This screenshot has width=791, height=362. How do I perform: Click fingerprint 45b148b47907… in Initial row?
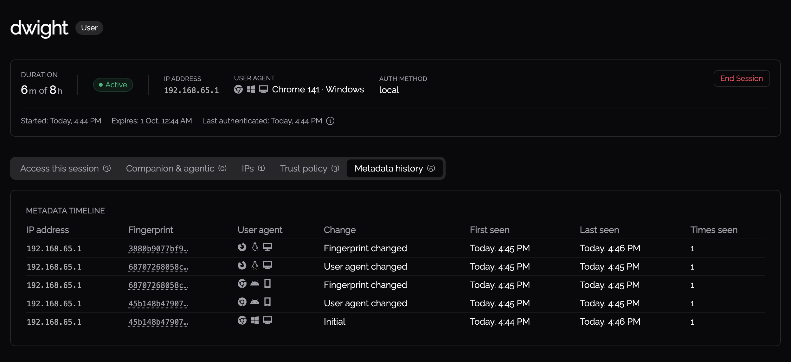pyautogui.click(x=158, y=322)
